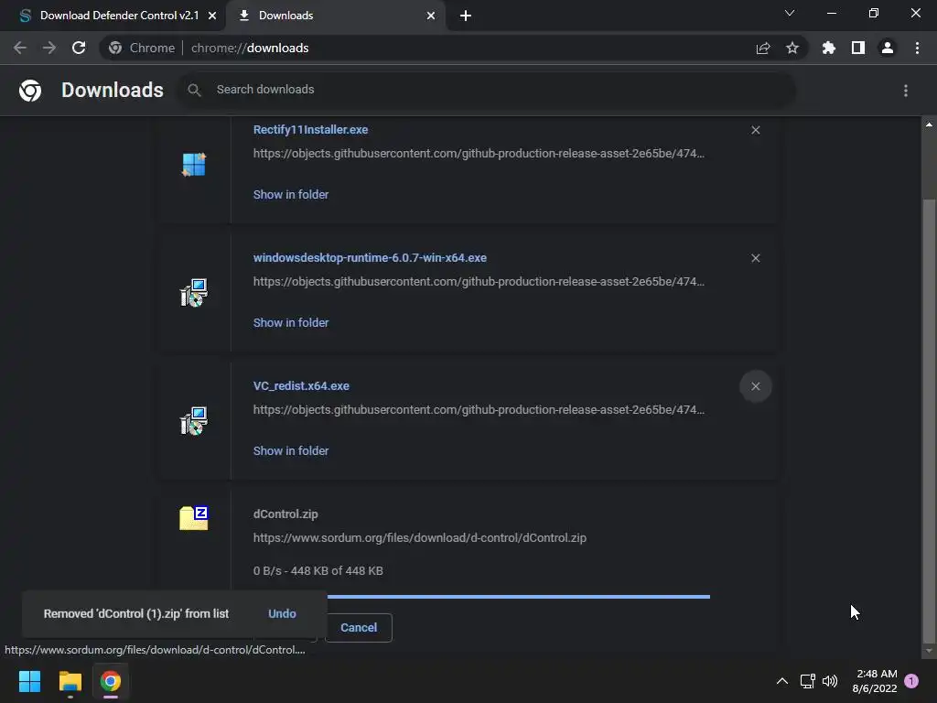Show VC_redist.x64.exe in folder

(x=291, y=450)
